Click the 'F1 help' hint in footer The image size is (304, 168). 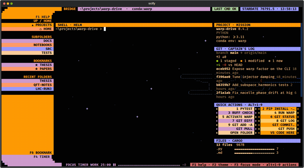click(199, 165)
